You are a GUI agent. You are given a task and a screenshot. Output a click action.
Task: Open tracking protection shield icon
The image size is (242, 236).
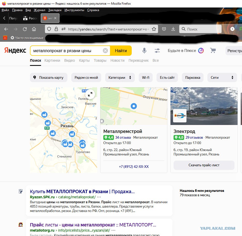click(x=49, y=29)
